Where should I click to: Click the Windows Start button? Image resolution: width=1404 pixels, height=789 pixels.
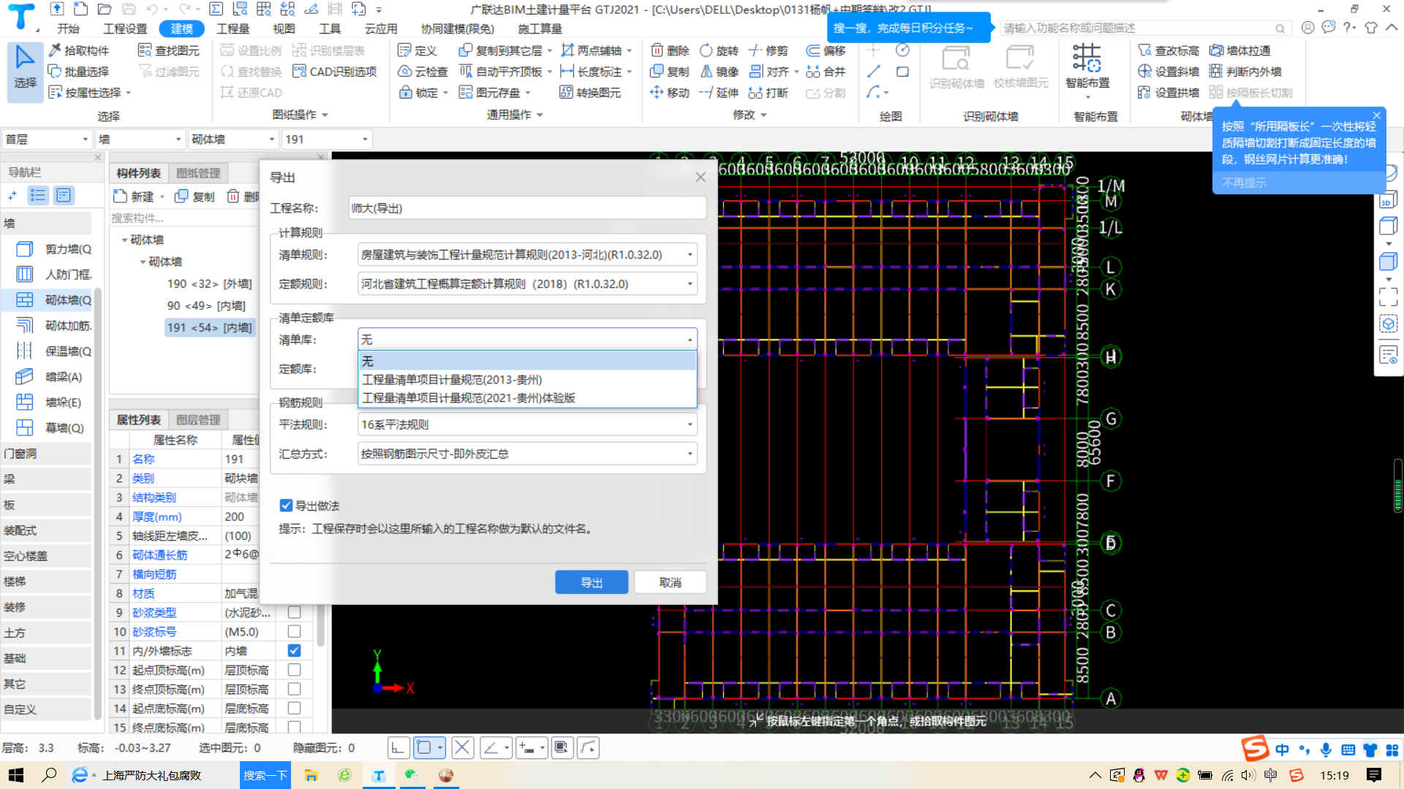click(x=15, y=775)
